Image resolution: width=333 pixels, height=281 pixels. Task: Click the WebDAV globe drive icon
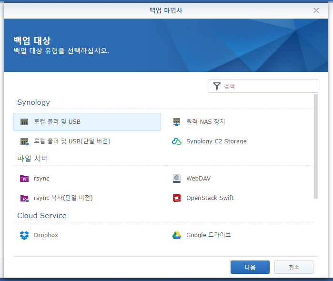(x=177, y=179)
